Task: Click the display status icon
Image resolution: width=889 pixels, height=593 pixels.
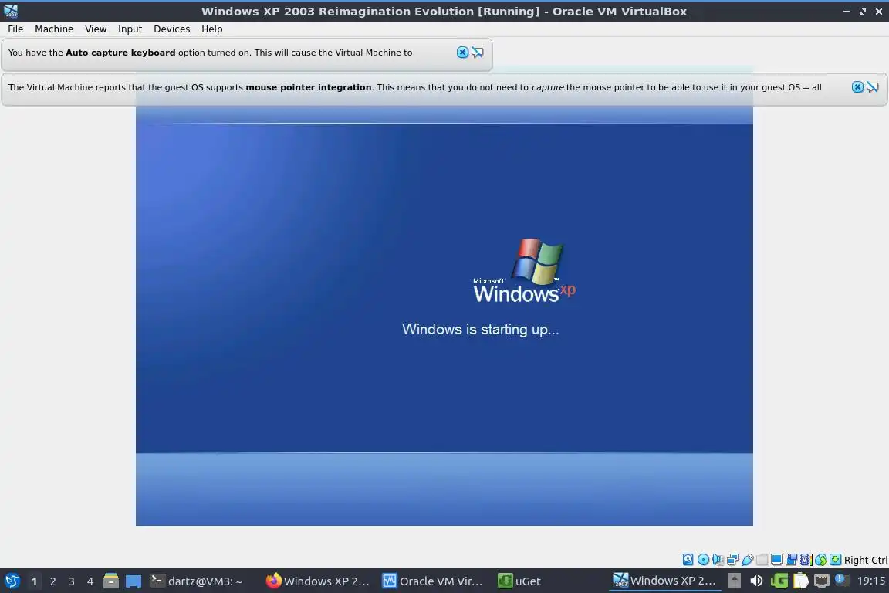Action: (777, 560)
